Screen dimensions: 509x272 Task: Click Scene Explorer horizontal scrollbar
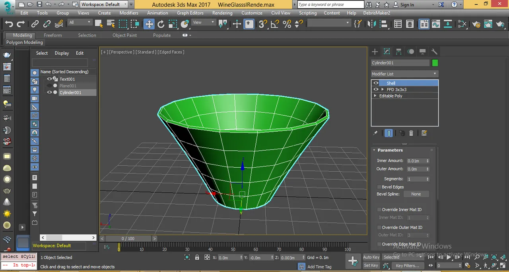[68, 238]
